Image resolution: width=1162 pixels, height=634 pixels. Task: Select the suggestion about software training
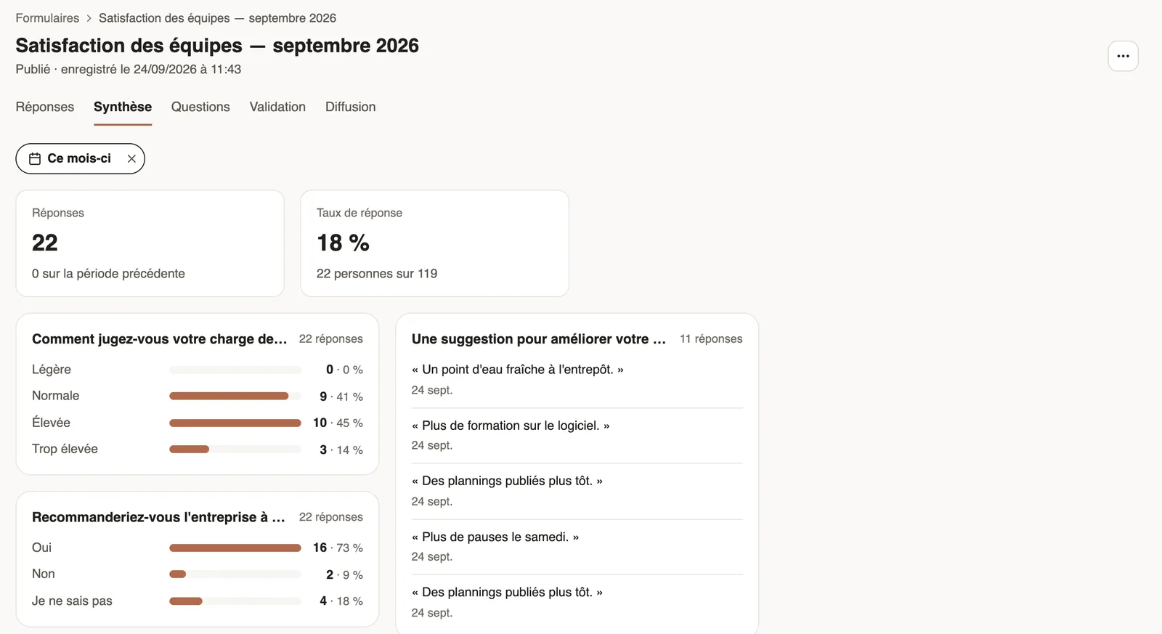(577, 435)
